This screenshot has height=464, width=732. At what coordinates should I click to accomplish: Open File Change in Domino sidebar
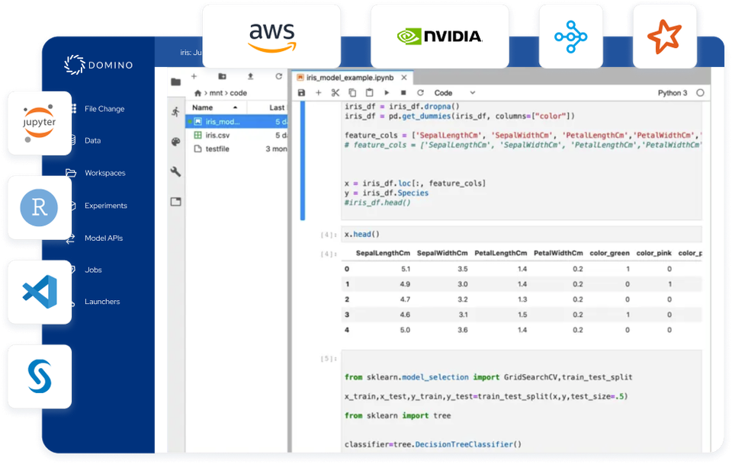point(104,109)
